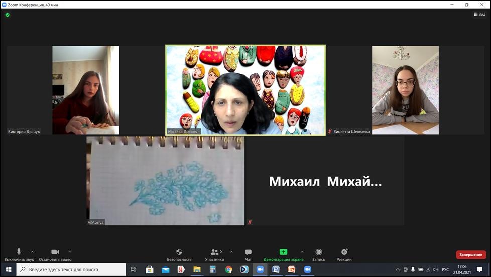Start Демонстрация экрана screen sharing
The width and height of the screenshot is (491, 277).
pos(283,255)
